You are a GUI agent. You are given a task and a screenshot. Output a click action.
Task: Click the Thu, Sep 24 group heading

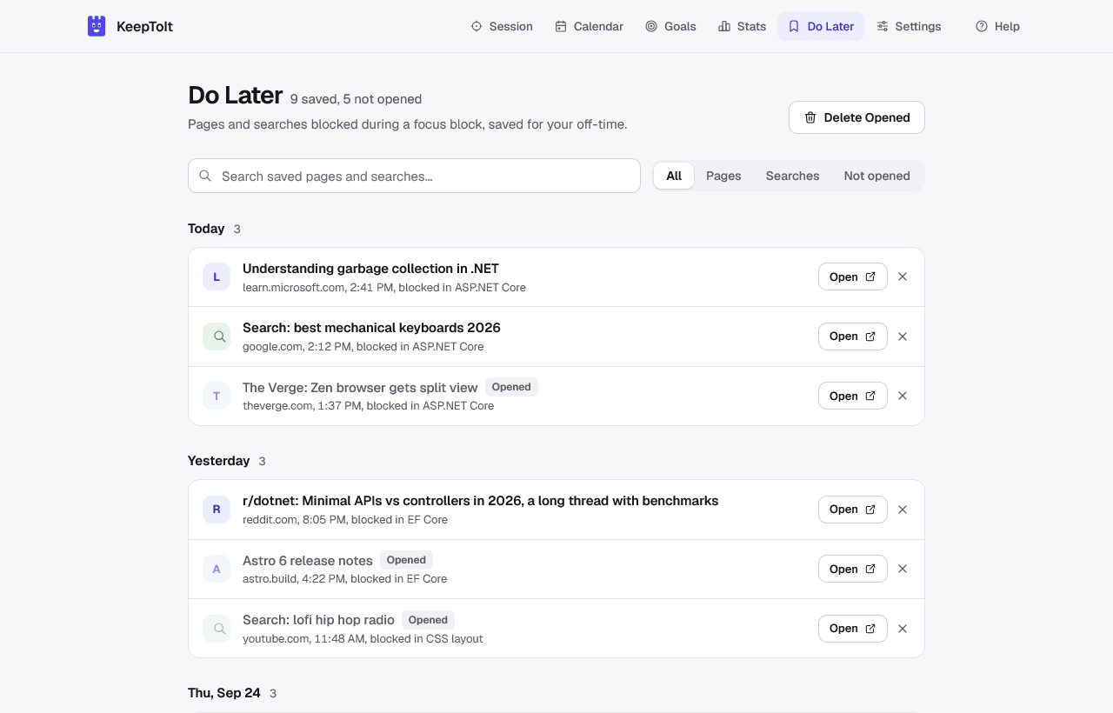click(224, 693)
